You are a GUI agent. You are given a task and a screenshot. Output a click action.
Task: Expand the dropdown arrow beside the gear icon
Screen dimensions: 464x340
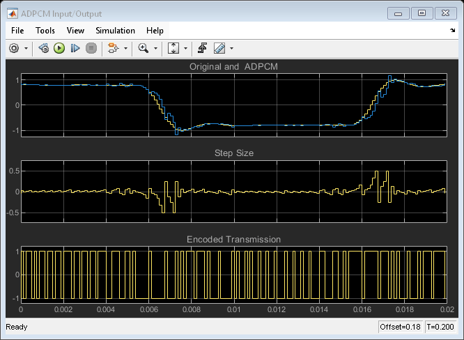coord(26,49)
